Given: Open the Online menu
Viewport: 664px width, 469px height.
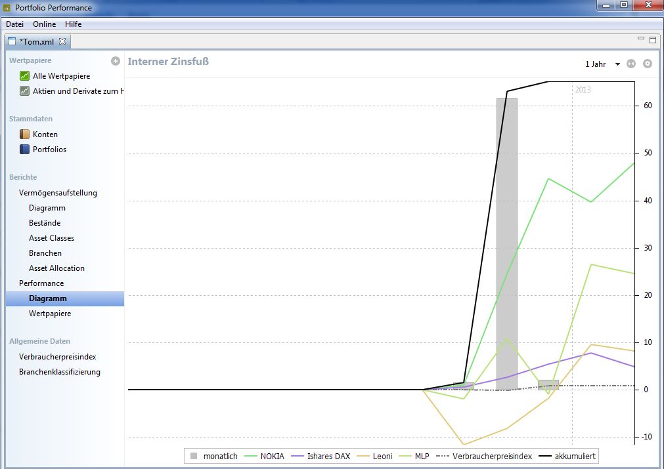Looking at the screenshot, I should (x=45, y=24).
